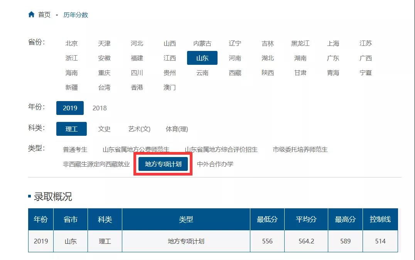Screen dimensions: 415x260
Task: Choose 江苏 province filter
Action: click(366, 44)
